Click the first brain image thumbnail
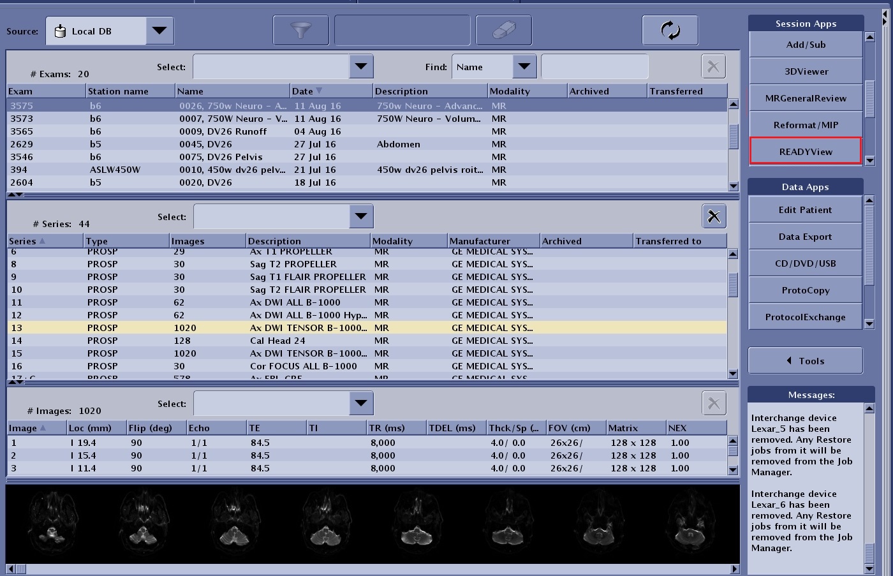The height and width of the screenshot is (576, 893). (52, 523)
